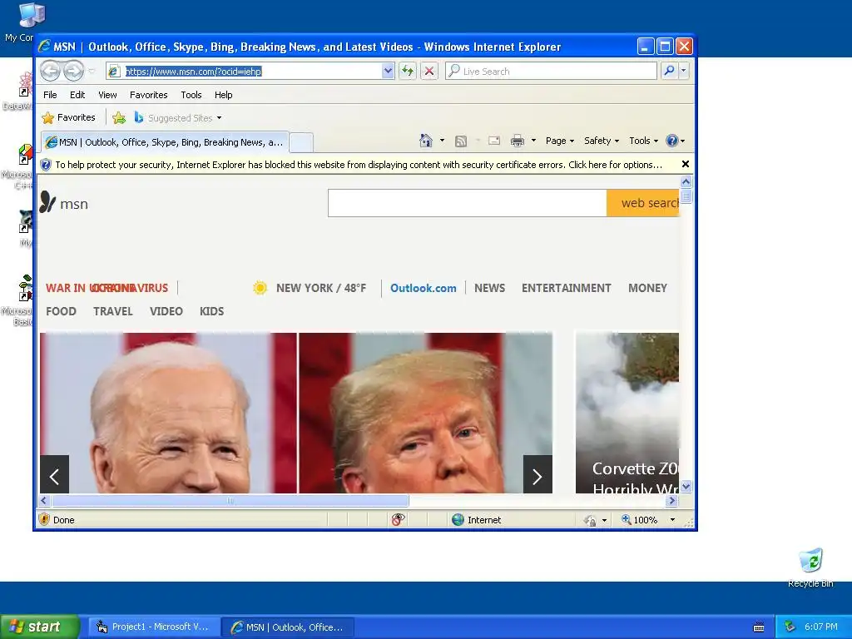Click the language bar keyboard tray icon
The image size is (852, 639).
(x=759, y=627)
